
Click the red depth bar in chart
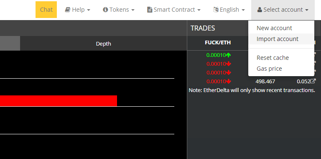59,101
